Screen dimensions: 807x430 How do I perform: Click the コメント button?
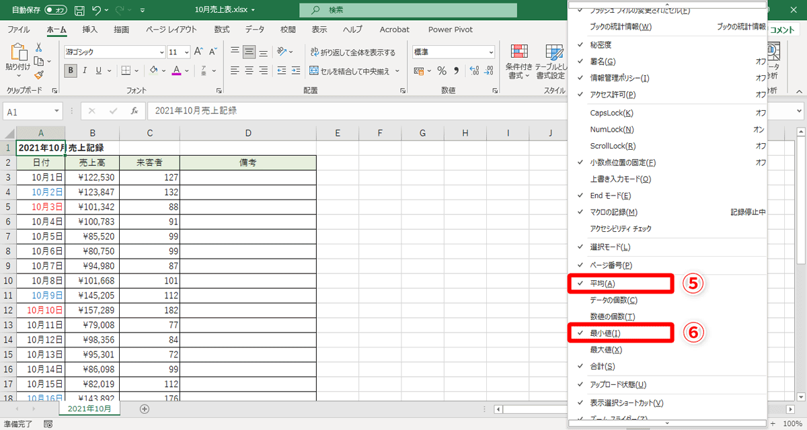point(783,30)
